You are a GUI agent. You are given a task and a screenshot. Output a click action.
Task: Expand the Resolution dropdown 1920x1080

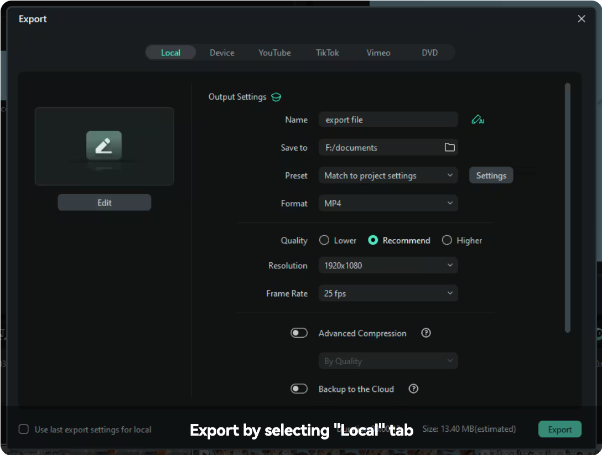pos(388,265)
